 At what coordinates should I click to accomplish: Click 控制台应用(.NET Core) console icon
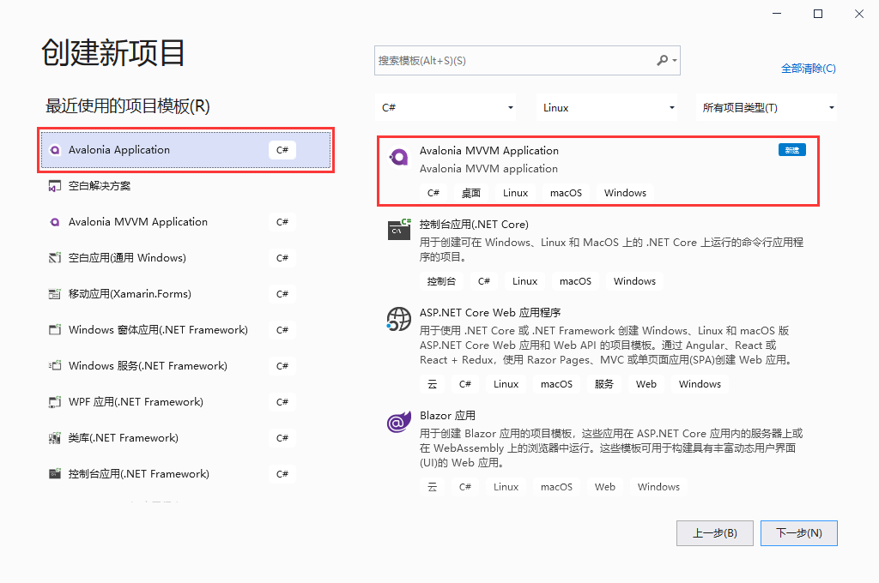pyautogui.click(x=399, y=229)
